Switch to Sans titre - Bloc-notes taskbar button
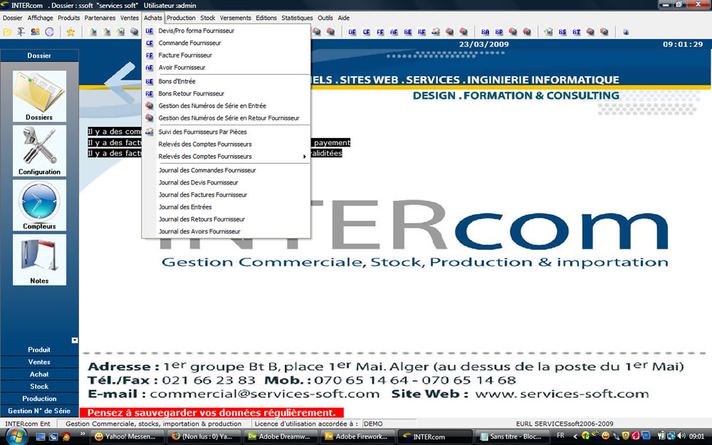This screenshot has height=445, width=712. [x=512, y=437]
